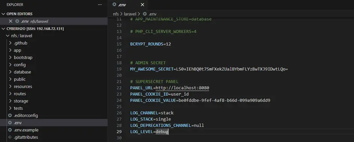The width and height of the screenshot is (354, 142).
Task: Click the # PHP_CLI_SERVER_WORKERS=4 comment
Action: [x=163, y=31]
